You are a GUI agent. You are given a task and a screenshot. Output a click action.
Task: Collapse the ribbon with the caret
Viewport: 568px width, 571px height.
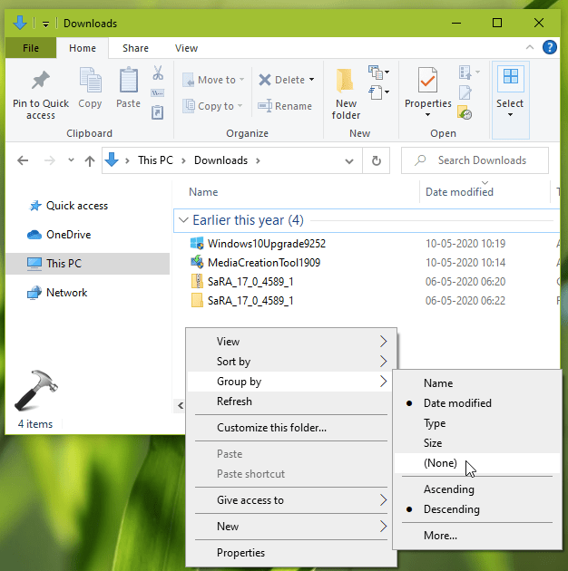click(530, 47)
